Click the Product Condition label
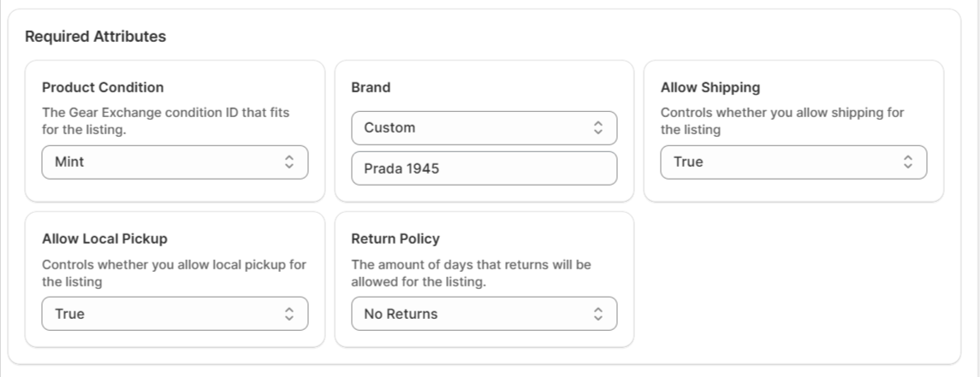Image resolution: width=980 pixels, height=377 pixels. 103,87
